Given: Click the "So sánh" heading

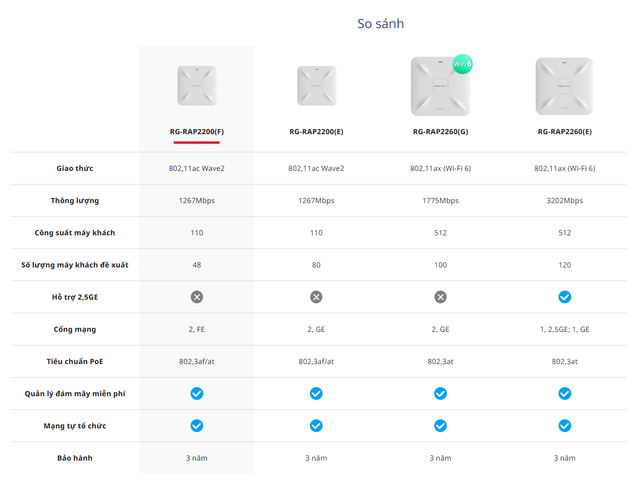Looking at the screenshot, I should coord(381,24).
